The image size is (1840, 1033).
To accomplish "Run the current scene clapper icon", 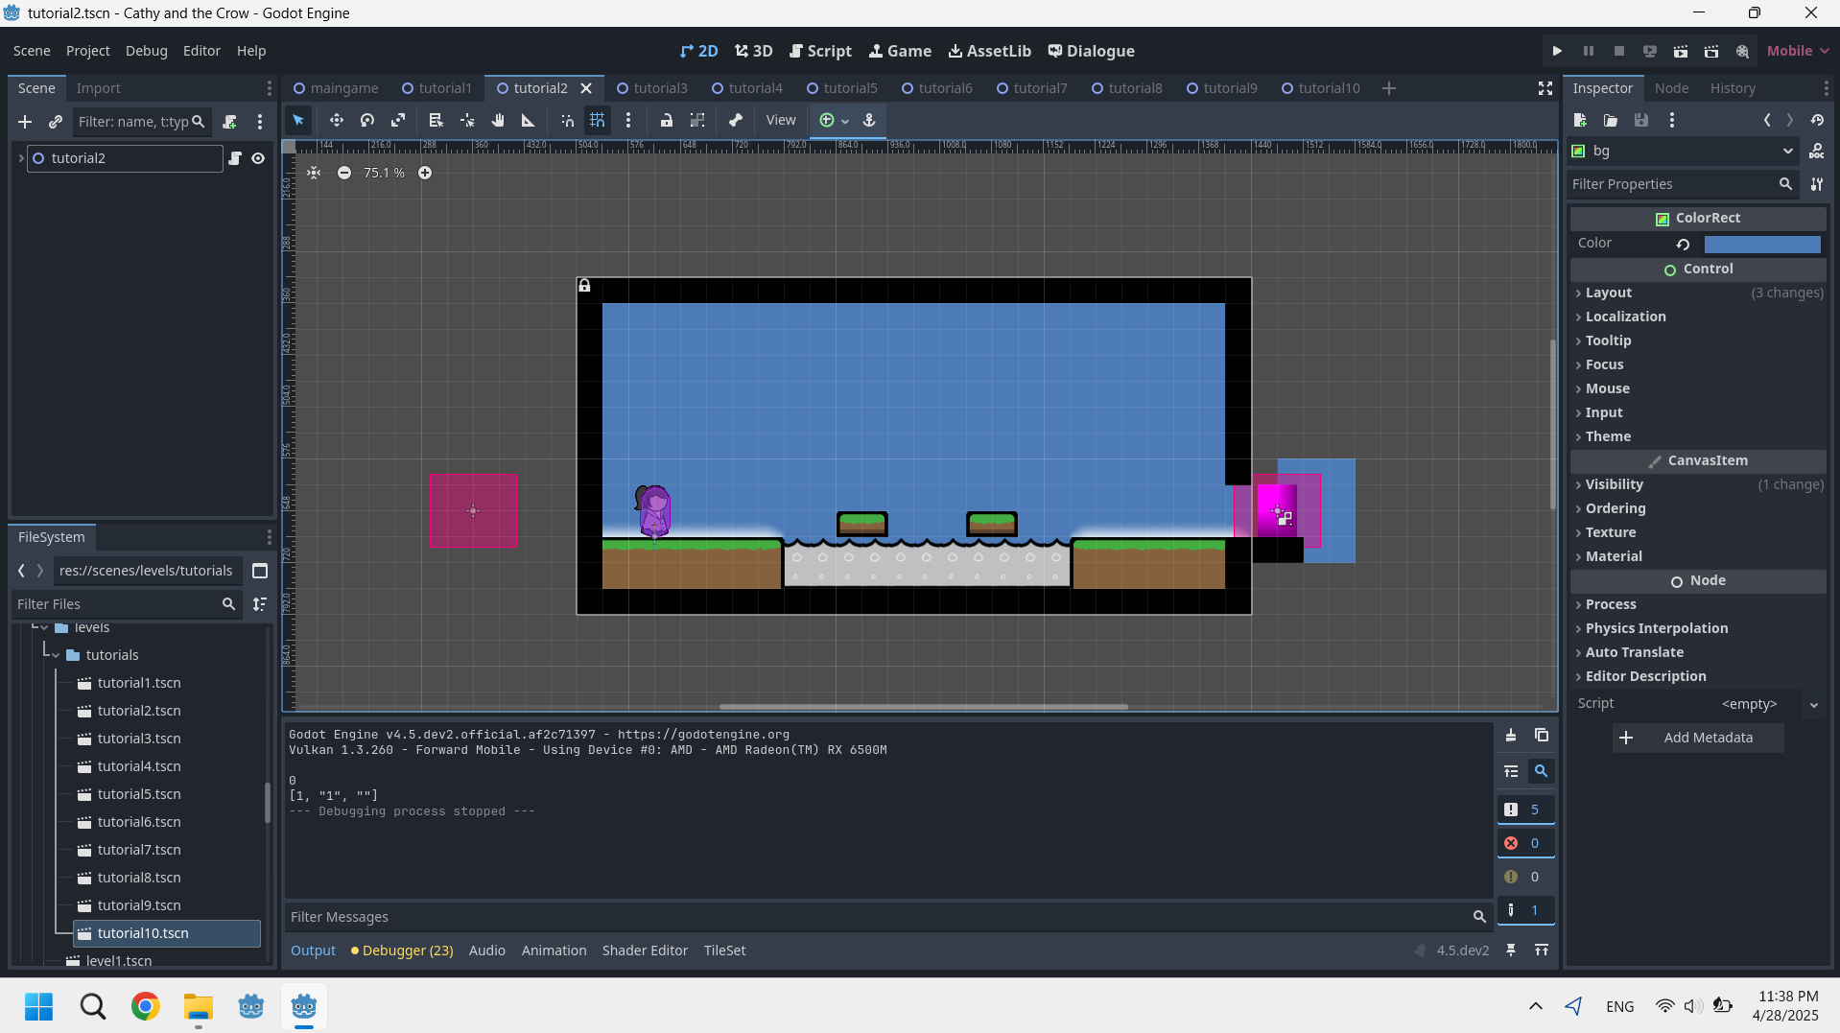I will [1681, 51].
